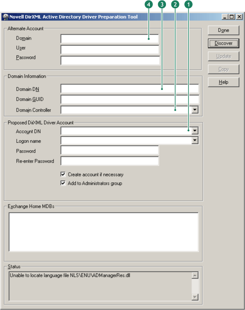Click the Update button
This screenshot has width=245, height=310.
[223, 56]
